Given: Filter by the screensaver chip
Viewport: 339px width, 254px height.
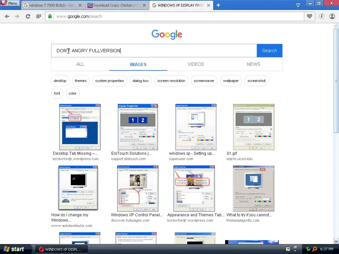Looking at the screenshot, I should click(x=204, y=81).
